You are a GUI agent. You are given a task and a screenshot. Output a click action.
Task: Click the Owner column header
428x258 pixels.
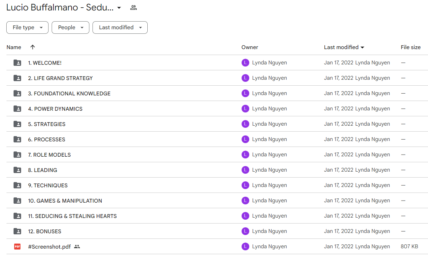tap(250, 47)
